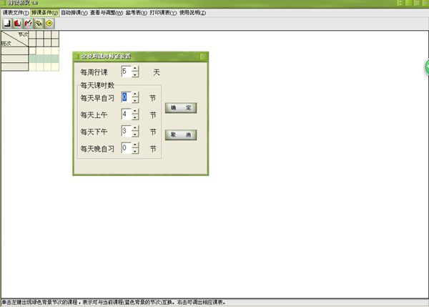
Task: Increase 每天上午 periods with up arrow
Action: 135,111
